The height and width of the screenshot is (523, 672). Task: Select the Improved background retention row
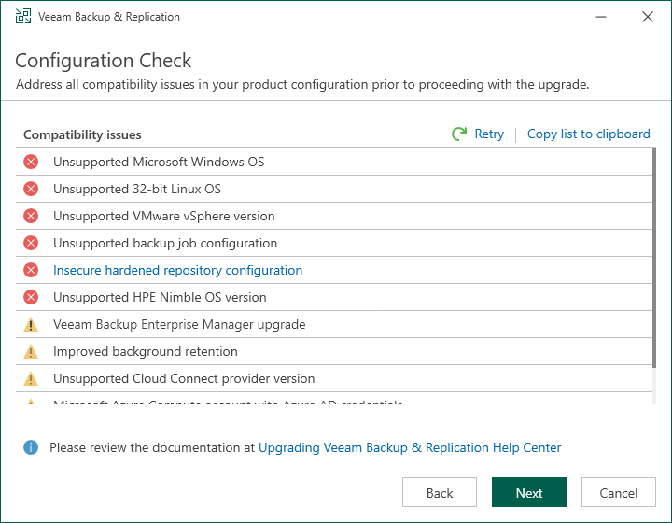(x=334, y=351)
